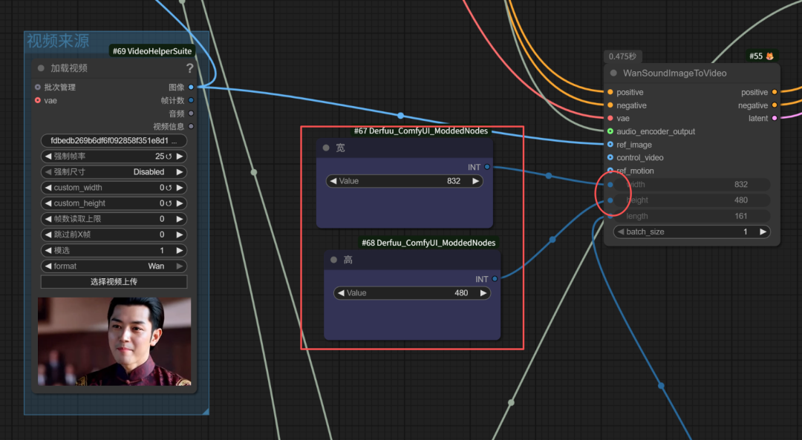Click the ref_image input socket
Viewport: 802px width, 440px height.
click(x=610, y=145)
